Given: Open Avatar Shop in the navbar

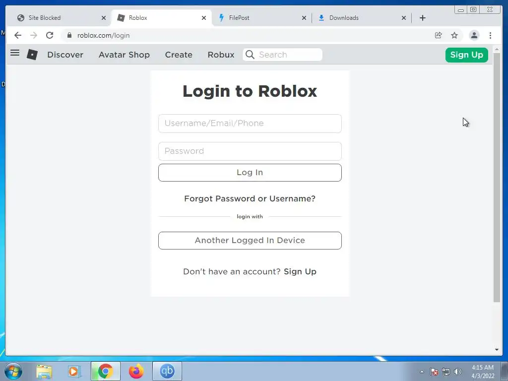Looking at the screenshot, I should point(124,55).
